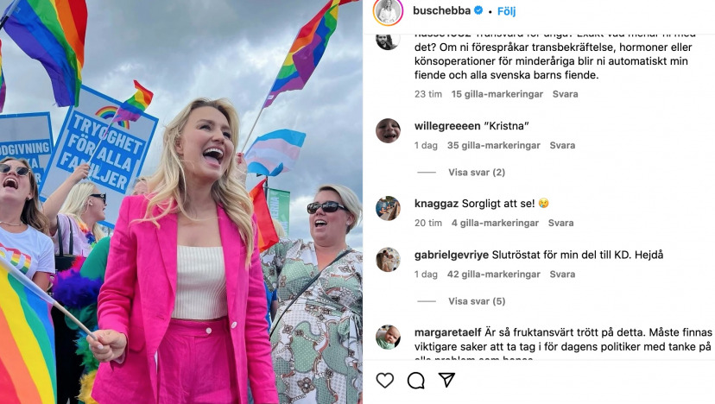Open the pride parade post photo

click(181, 202)
